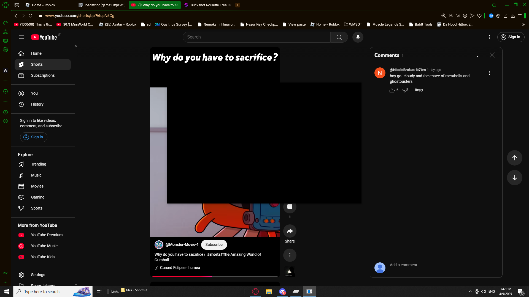The width and height of the screenshot is (529, 297).
Task: Show hidden system tray icons
Action: point(470,291)
